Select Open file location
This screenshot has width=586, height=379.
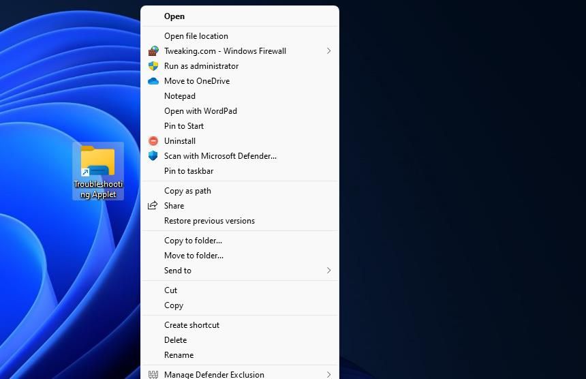coord(240,36)
